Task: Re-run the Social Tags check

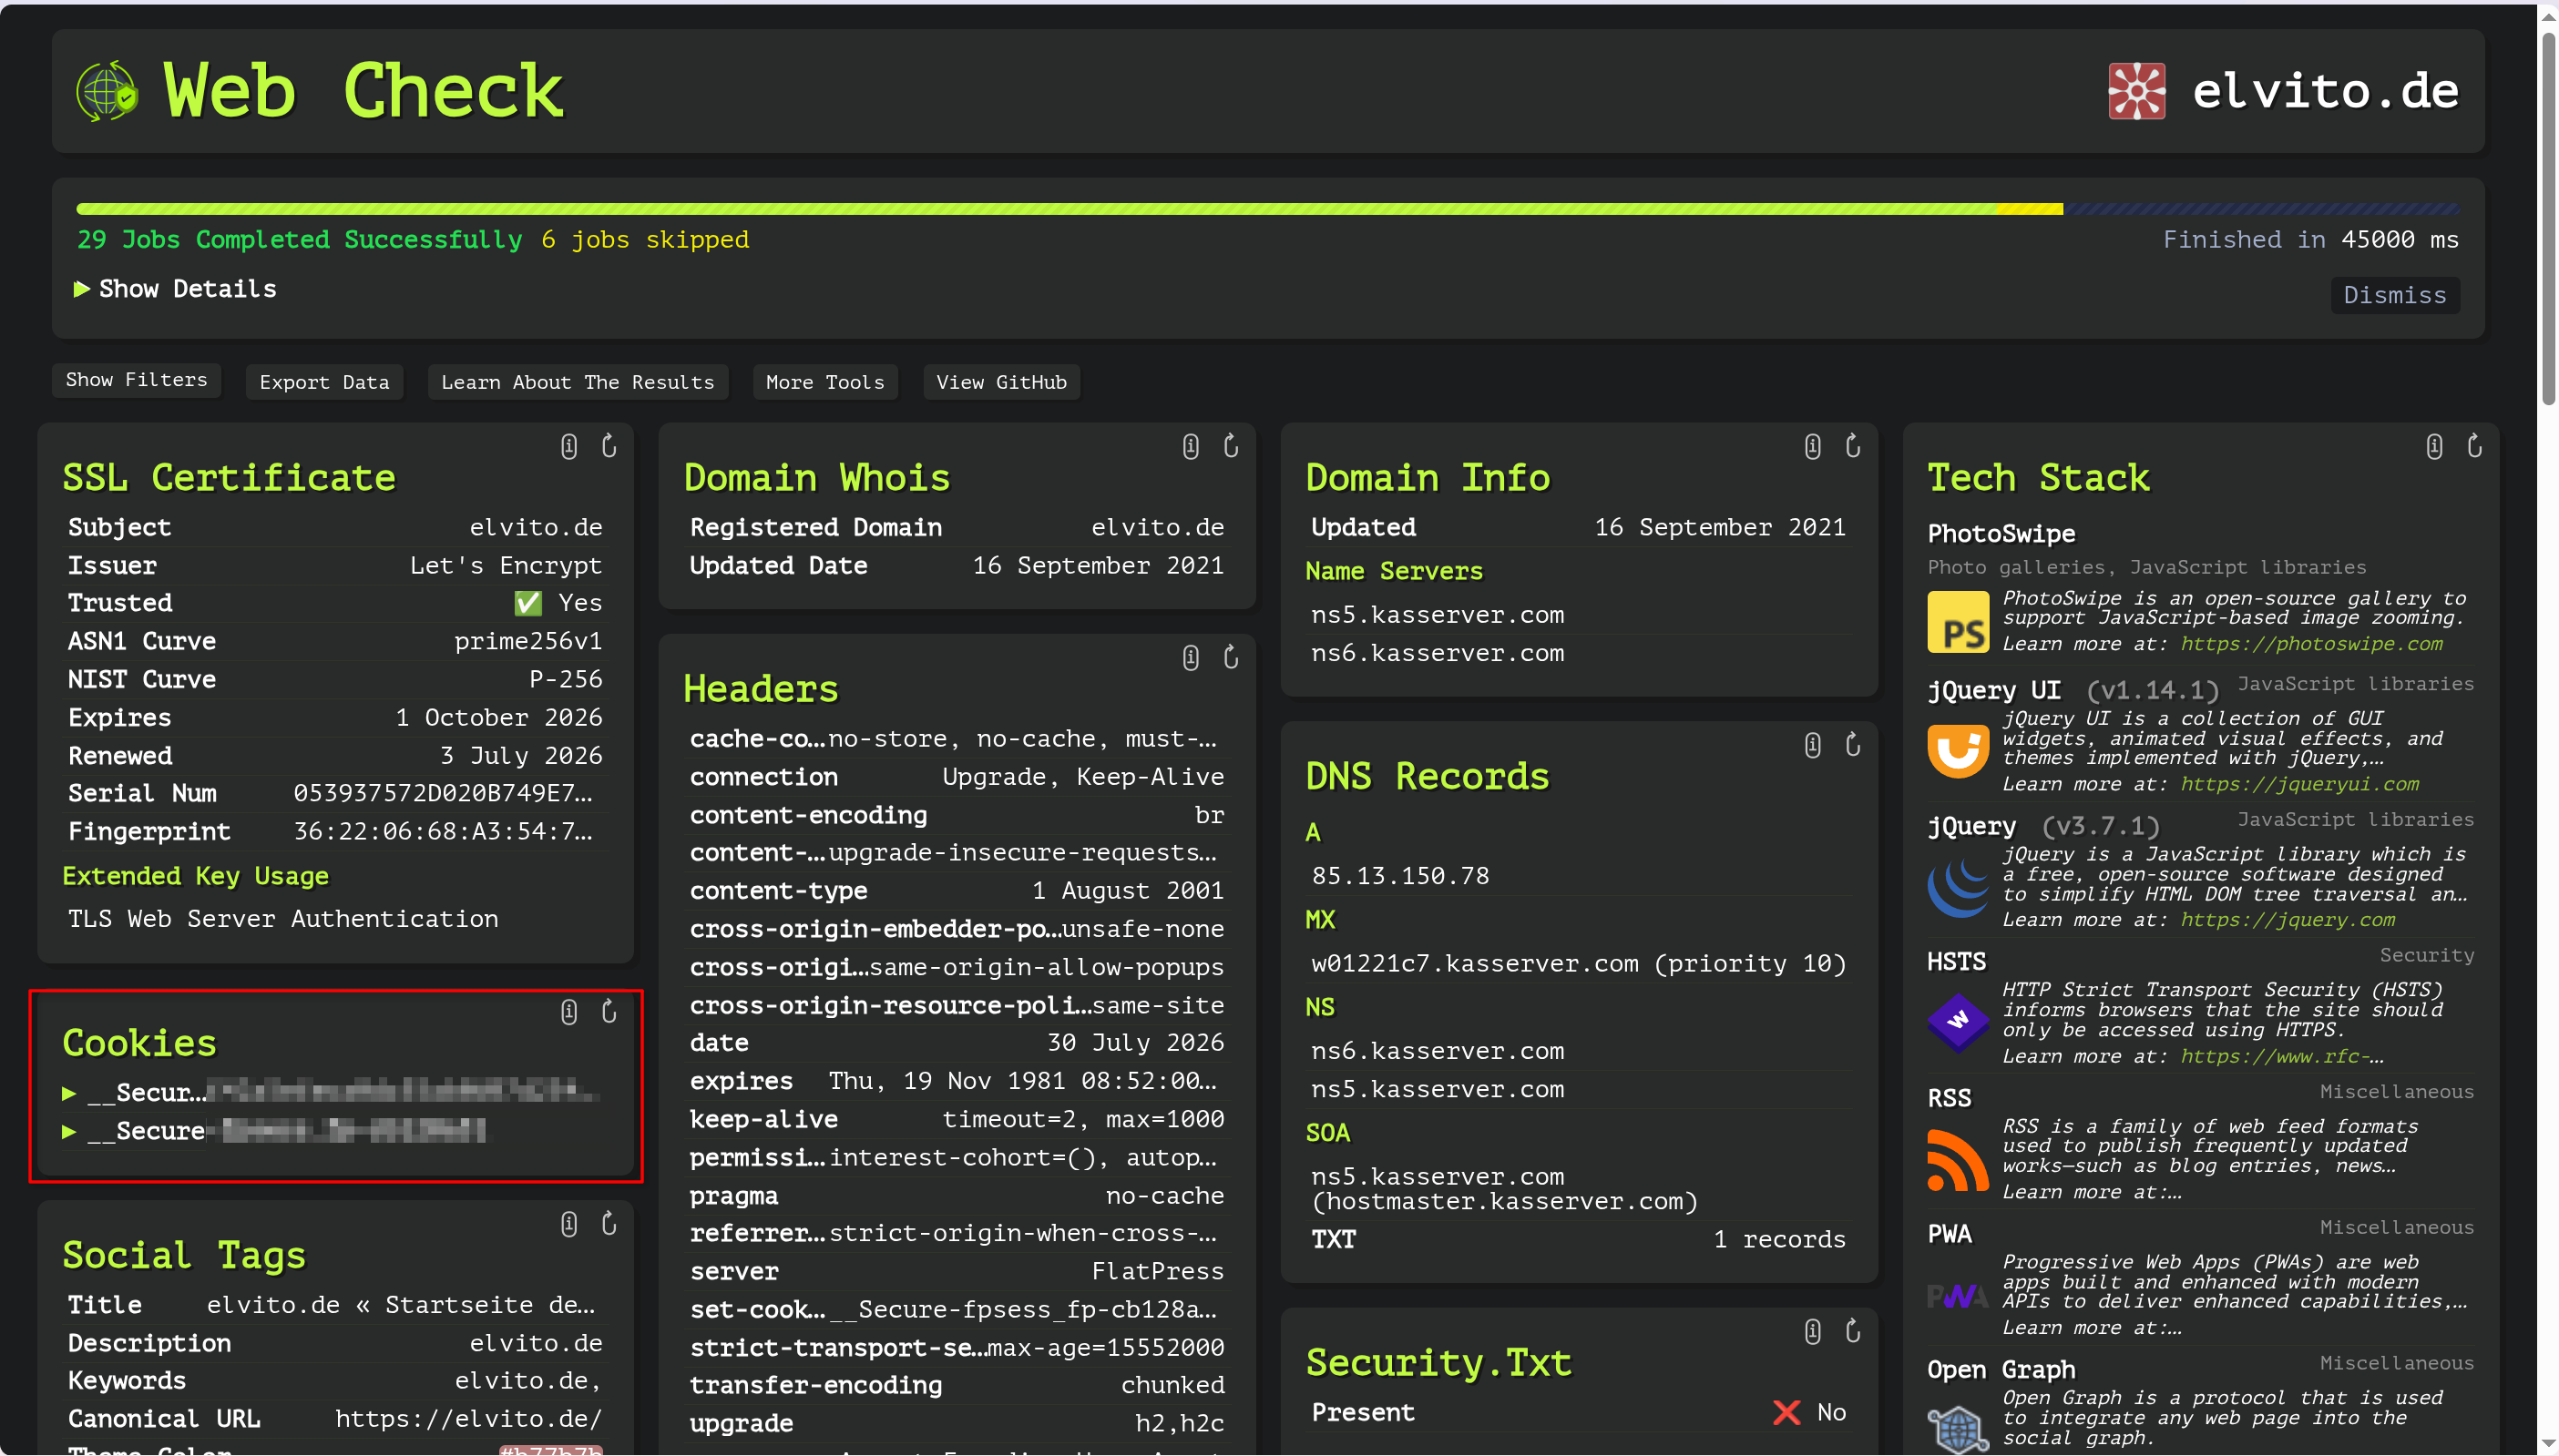Action: 609,1224
